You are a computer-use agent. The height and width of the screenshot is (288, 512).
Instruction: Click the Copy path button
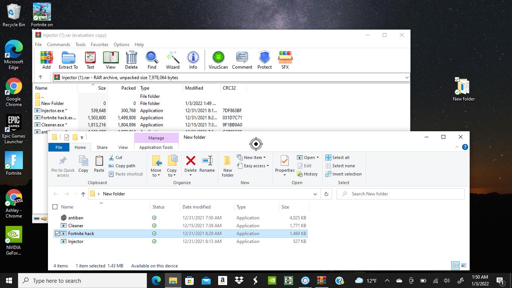point(122,166)
